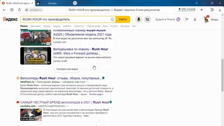The image size is (224, 126).
Task: Click the Яндекс logo
Action: (x=10, y=19)
